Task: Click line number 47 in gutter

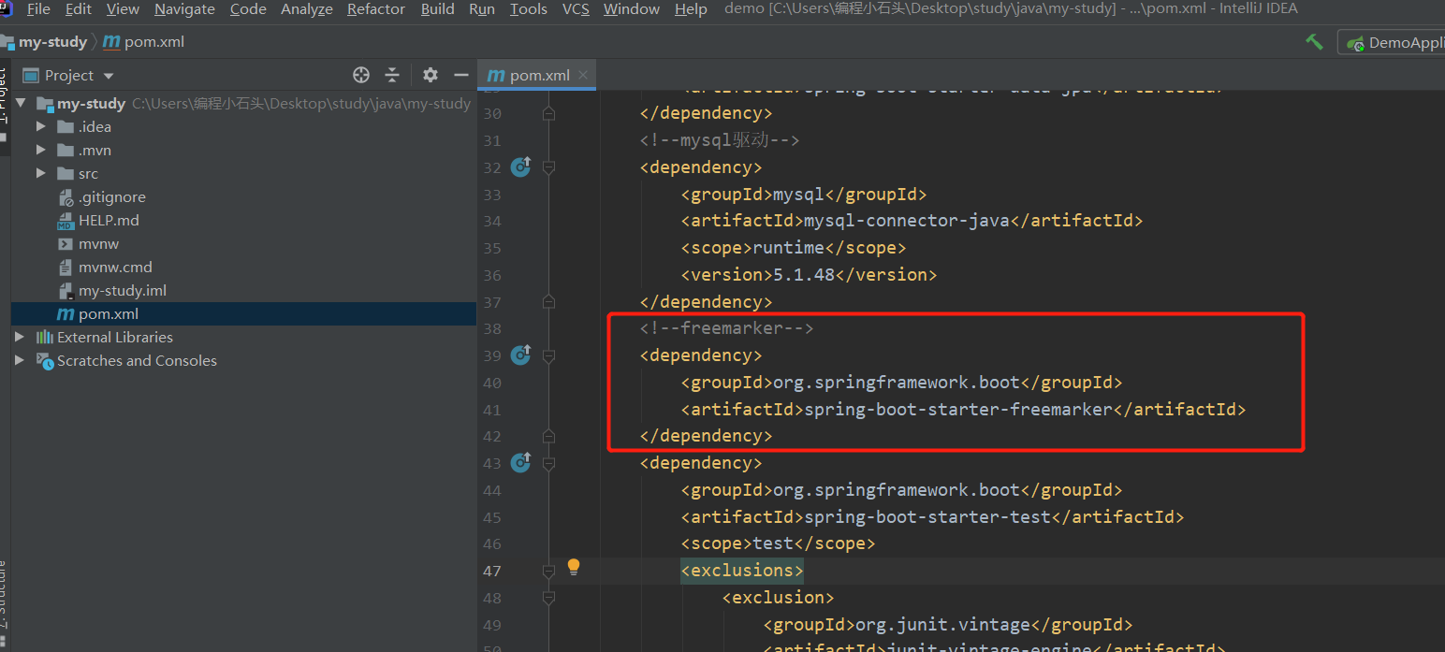Action: pos(492,571)
